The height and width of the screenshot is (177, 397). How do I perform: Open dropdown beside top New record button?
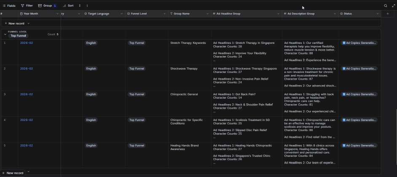click(x=28, y=24)
